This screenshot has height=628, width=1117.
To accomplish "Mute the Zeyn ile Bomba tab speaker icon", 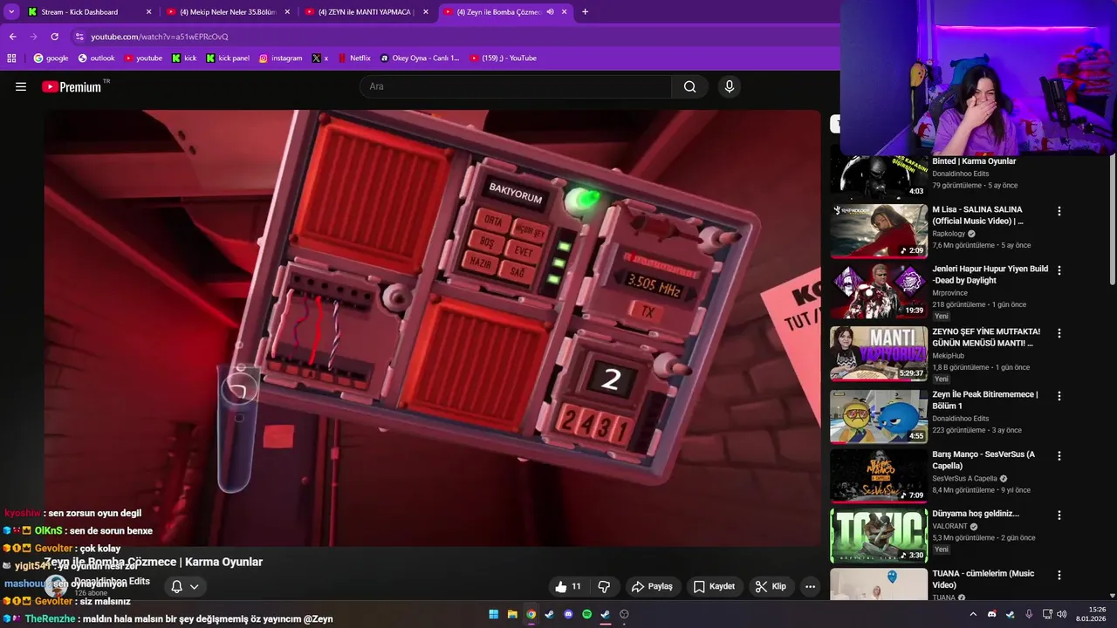I will coord(551,12).
